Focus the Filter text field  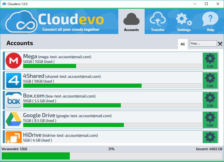point(203,43)
